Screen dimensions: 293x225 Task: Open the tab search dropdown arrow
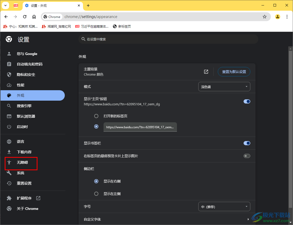(5, 5)
